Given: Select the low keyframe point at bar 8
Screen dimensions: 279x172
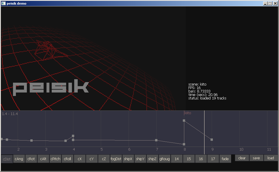Looking at the screenshot, I should [184, 144].
